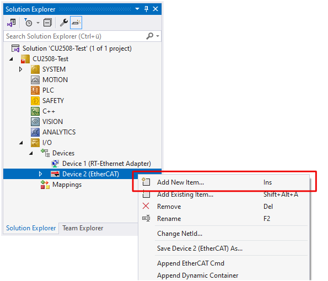Image resolution: width=328 pixels, height=281 pixels.
Task: Open the Pending Changes Filter dropdown arrow
Action: point(38,23)
